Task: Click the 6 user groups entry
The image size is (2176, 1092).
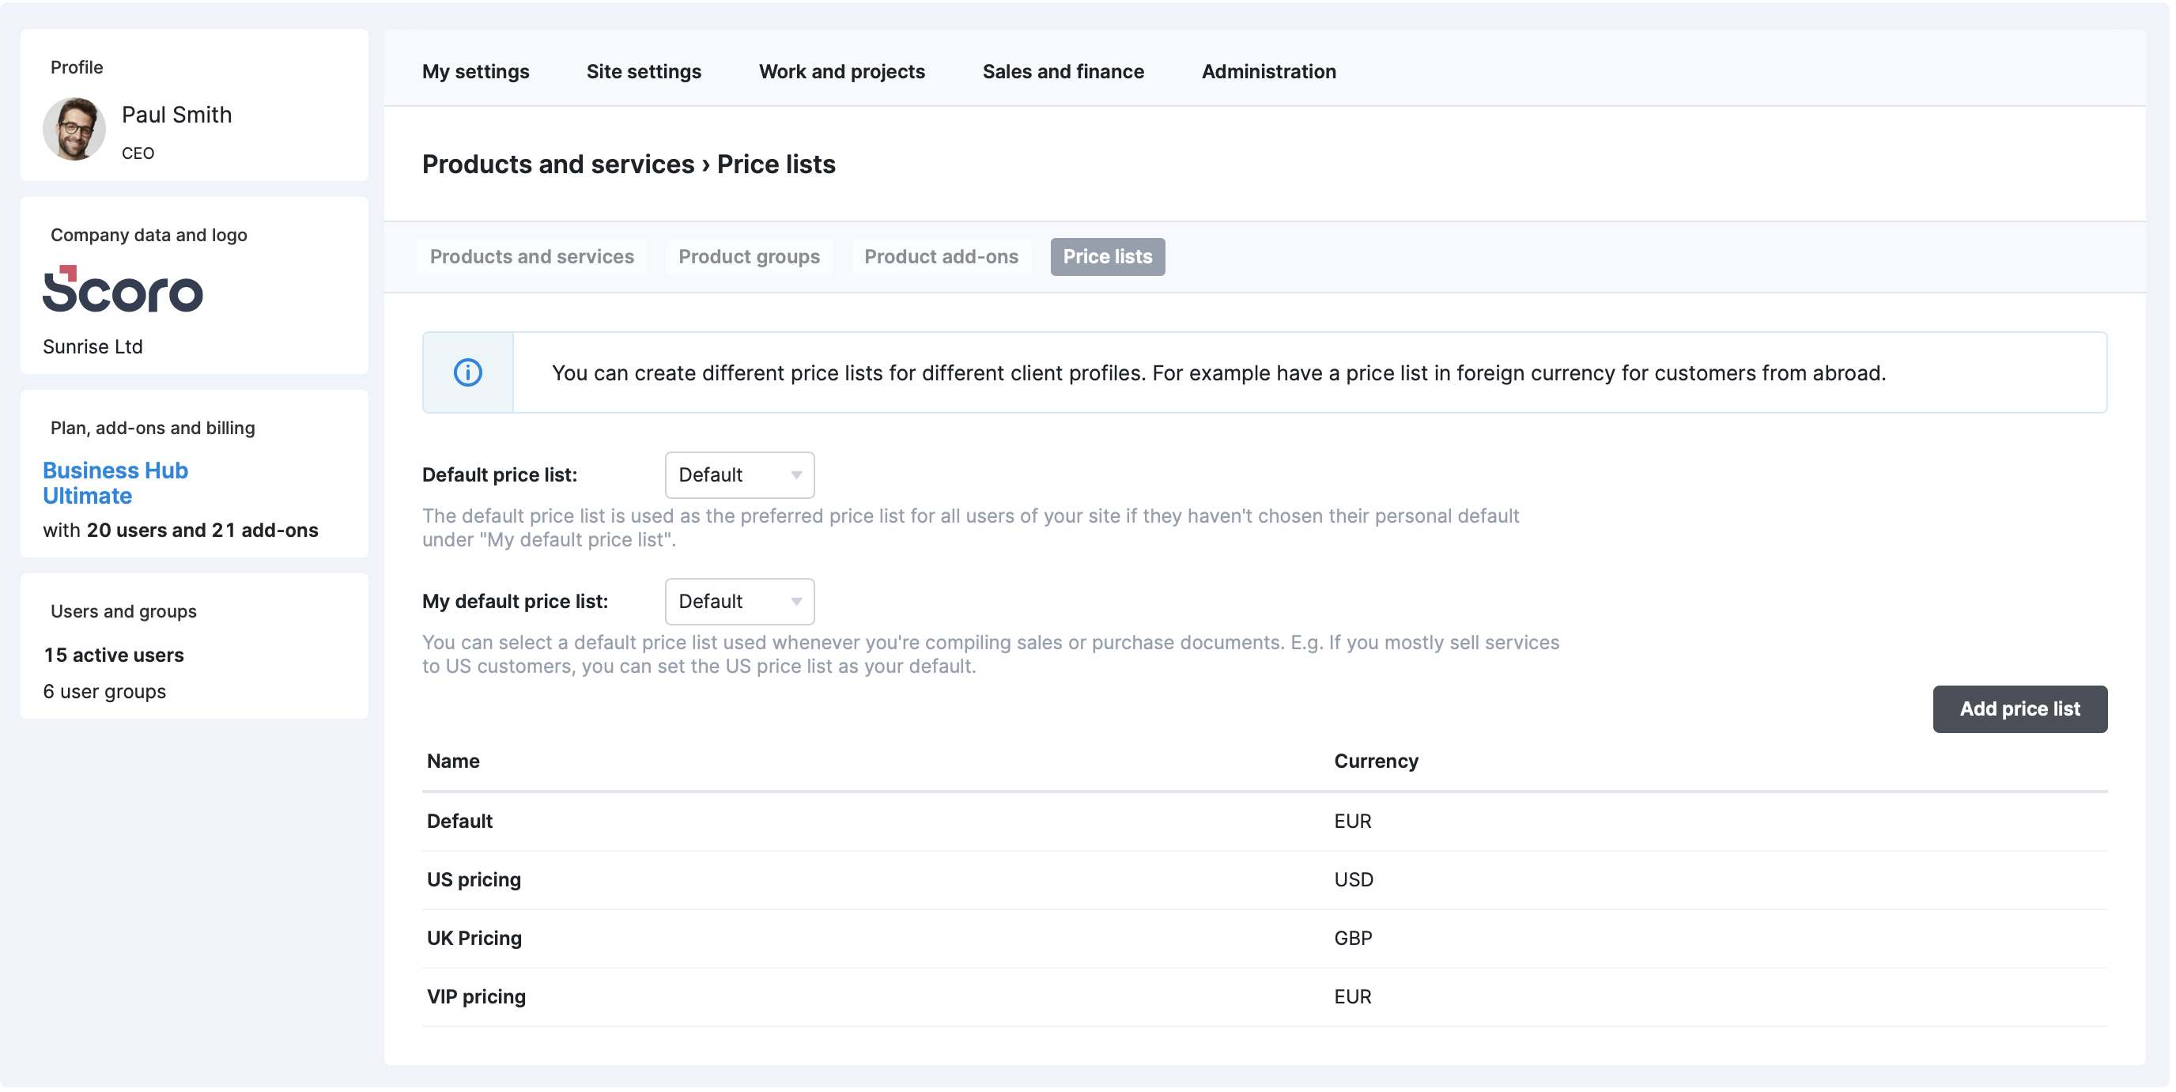Action: [104, 691]
